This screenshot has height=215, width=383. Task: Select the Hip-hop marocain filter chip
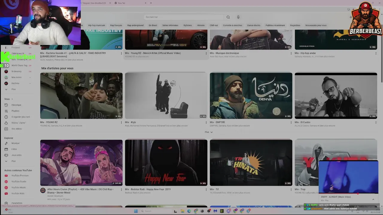click(x=96, y=25)
